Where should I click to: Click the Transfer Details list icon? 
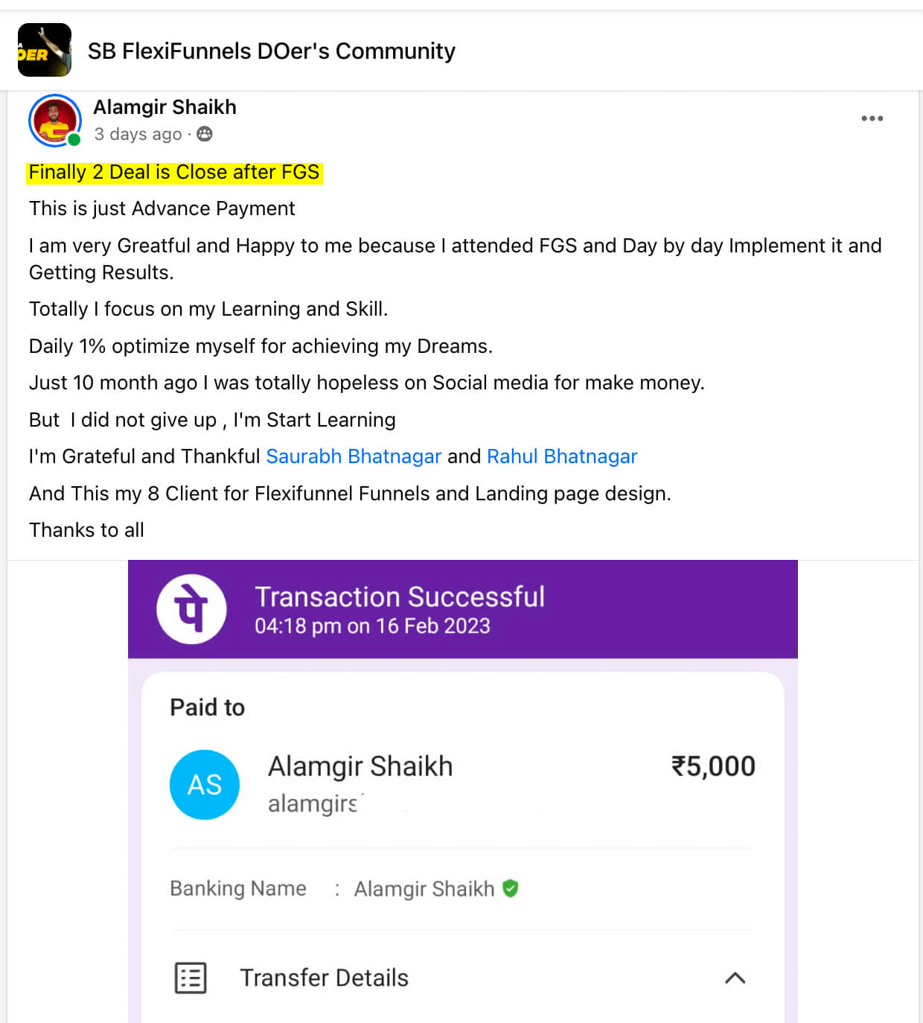(191, 978)
